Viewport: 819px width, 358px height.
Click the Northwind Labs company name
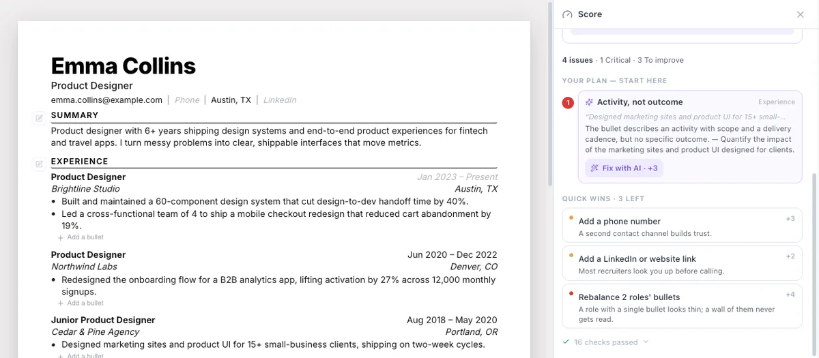coord(84,267)
